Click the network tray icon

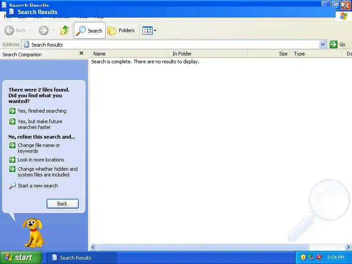(311, 257)
